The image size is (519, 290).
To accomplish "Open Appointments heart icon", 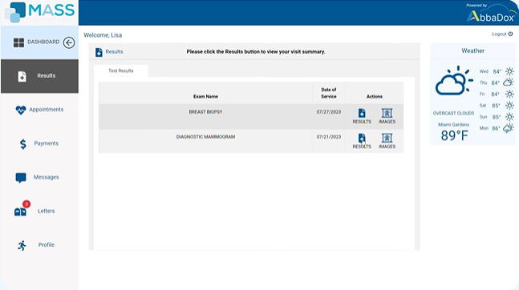I will coord(21,110).
